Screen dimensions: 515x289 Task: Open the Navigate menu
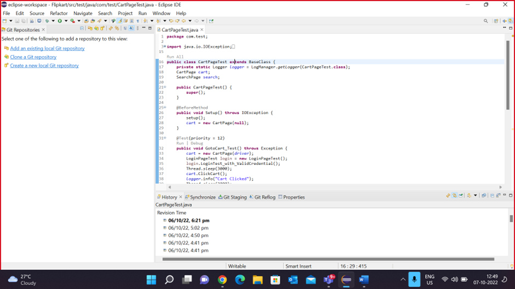83,13
